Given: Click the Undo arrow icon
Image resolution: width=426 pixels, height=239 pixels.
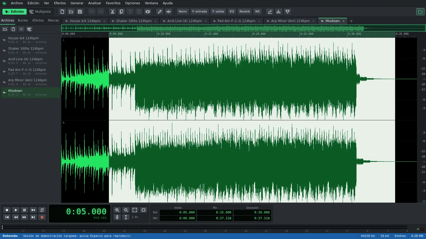Looking at the screenshot, I should (92, 12).
